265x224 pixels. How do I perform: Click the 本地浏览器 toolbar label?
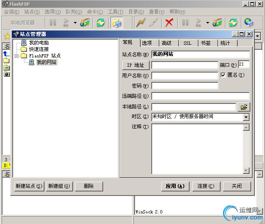pyautogui.click(x=23, y=23)
